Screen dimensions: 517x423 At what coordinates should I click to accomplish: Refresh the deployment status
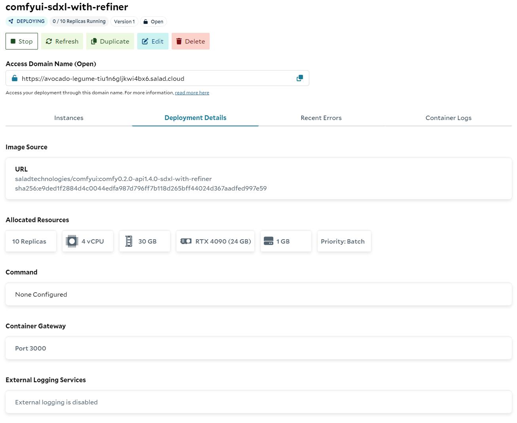pos(62,41)
